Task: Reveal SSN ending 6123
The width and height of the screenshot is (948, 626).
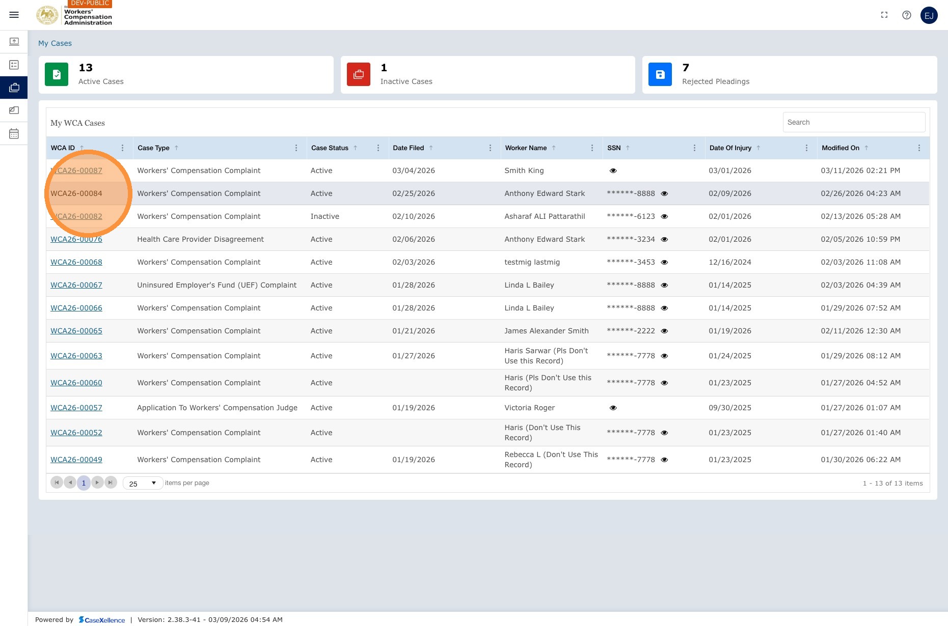Action: click(664, 216)
